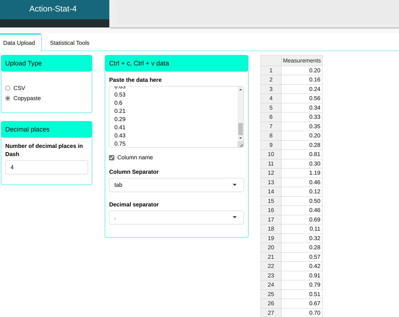Switch to the Statistical Tools tab

coord(69,43)
